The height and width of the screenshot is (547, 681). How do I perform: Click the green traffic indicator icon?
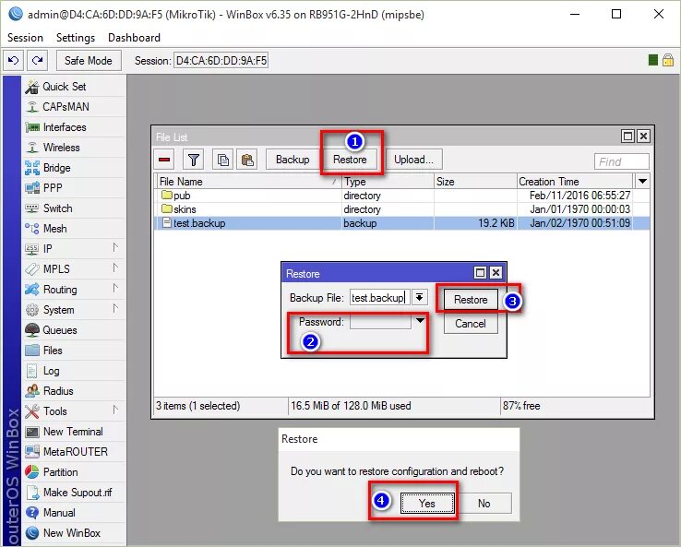[652, 60]
